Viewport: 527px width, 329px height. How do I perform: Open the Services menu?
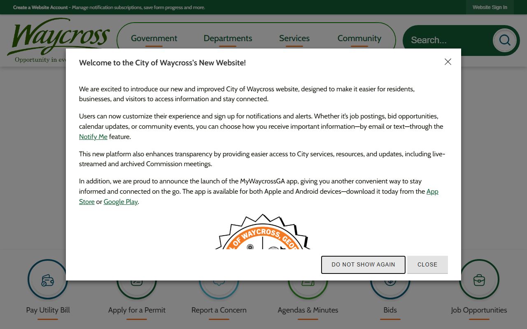click(x=294, y=38)
